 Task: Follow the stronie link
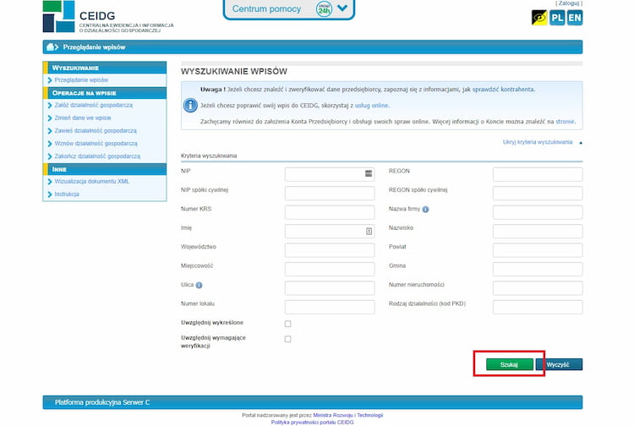coord(565,122)
